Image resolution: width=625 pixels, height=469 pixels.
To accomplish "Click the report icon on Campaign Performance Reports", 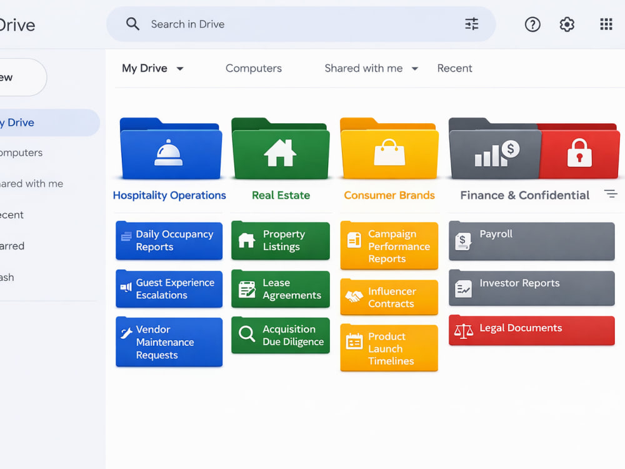I will pos(354,240).
